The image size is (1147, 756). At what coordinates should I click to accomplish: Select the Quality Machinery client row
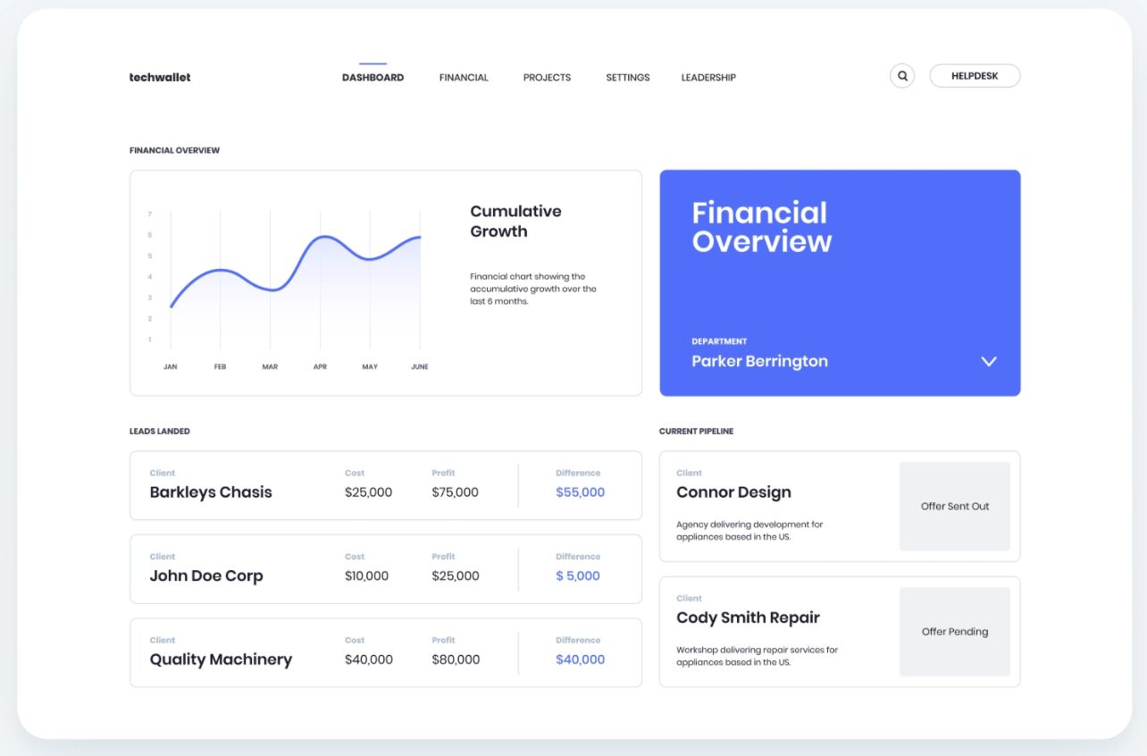click(386, 653)
